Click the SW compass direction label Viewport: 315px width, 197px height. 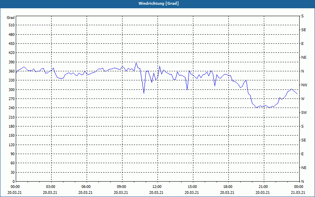(x=304, y=113)
